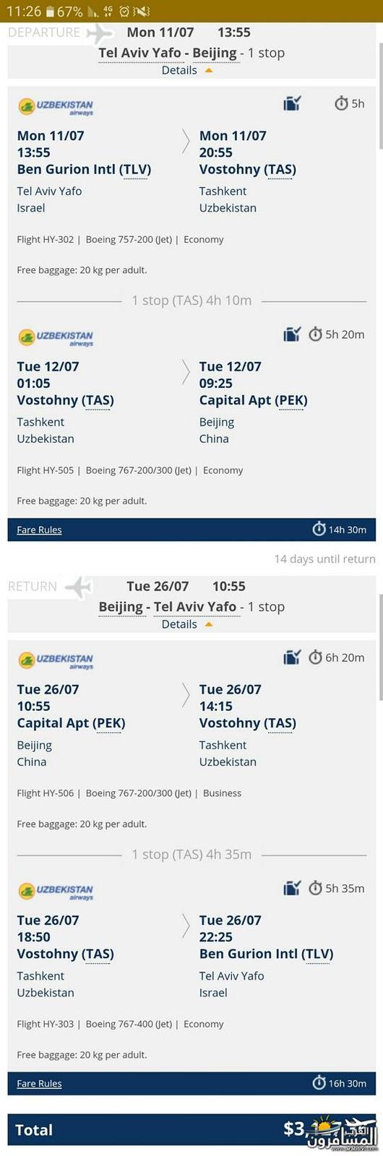Viewport: 383px width, 1156px height.
Task: Tap the Total price bar
Action: tap(191, 1129)
